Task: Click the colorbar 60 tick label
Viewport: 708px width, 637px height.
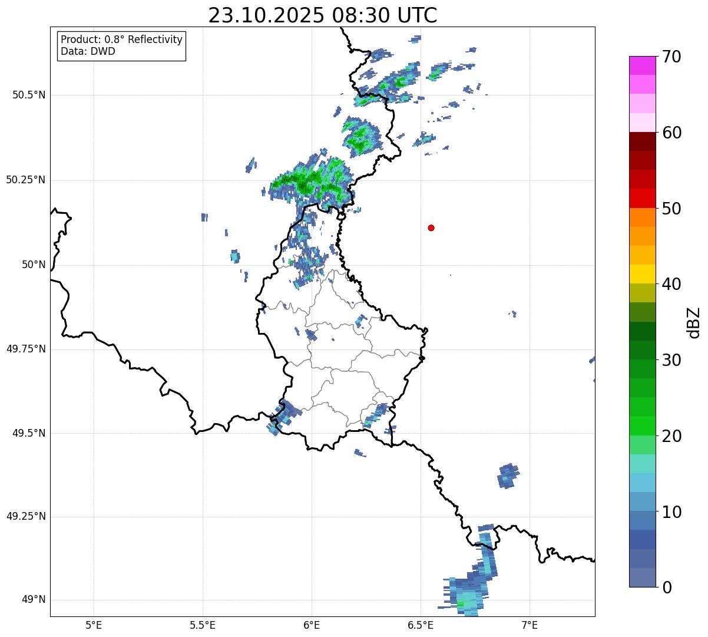Action: [671, 133]
